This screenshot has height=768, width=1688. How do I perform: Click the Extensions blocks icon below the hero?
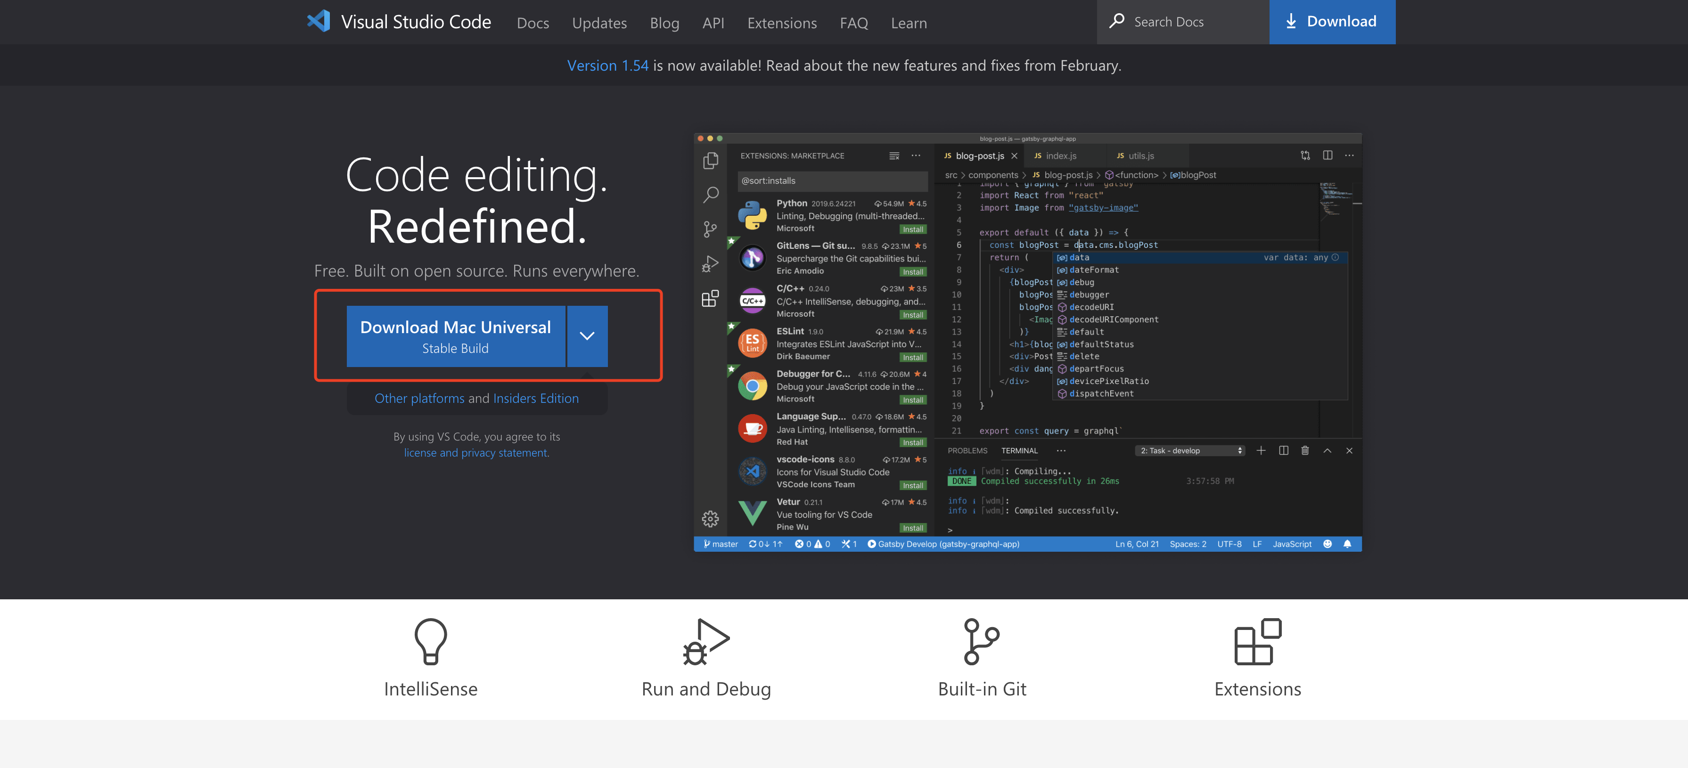coord(1257,642)
